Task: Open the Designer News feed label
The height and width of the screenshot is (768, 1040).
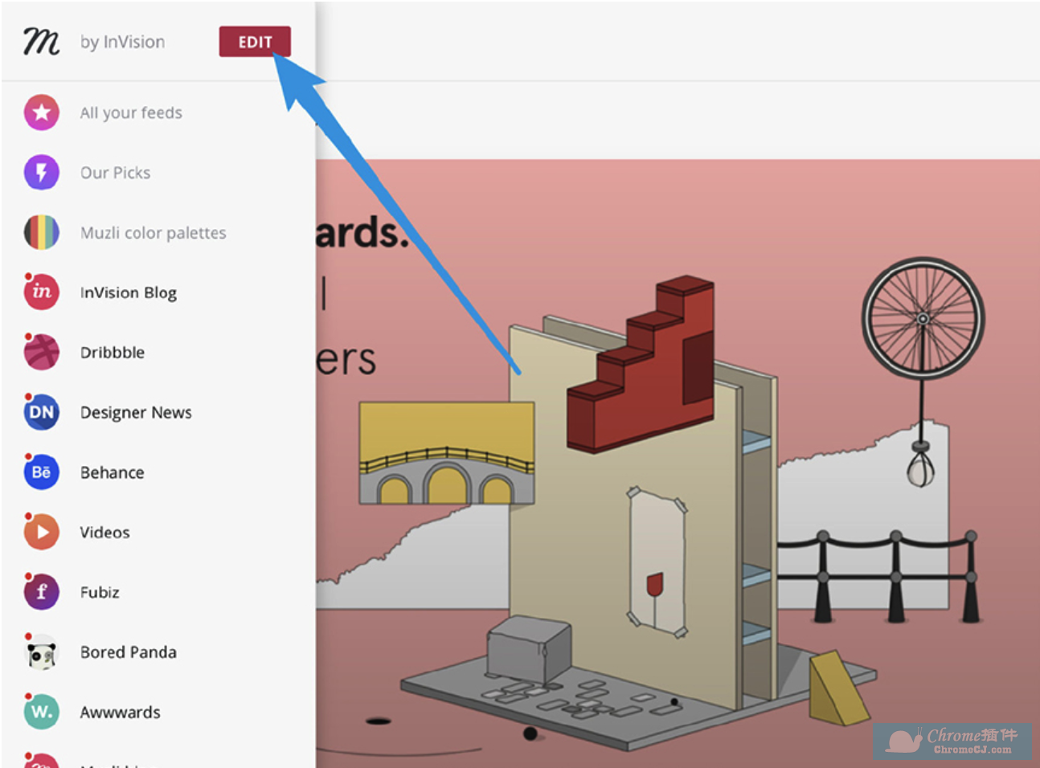Action: 136,412
